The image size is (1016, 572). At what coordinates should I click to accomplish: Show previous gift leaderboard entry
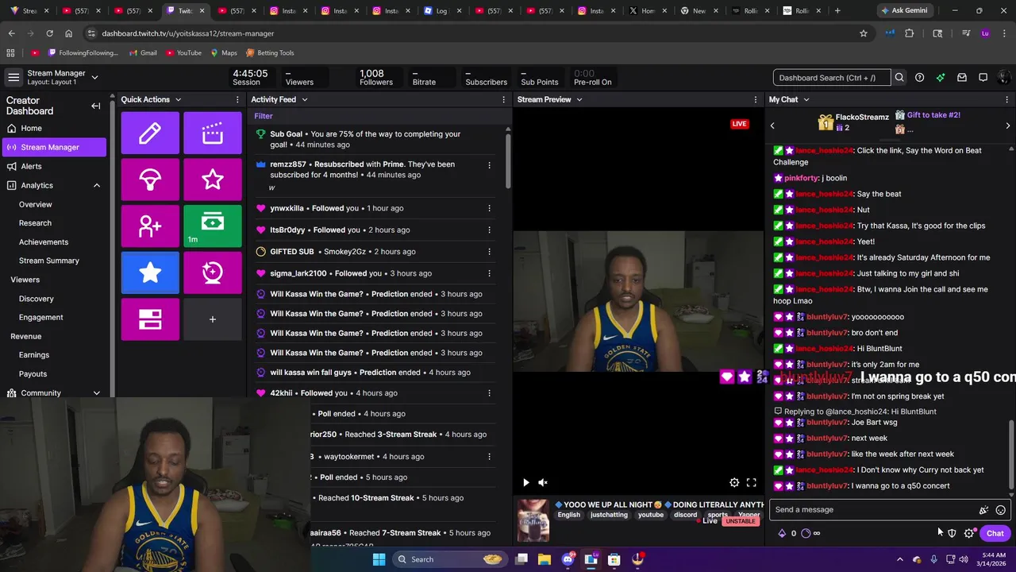772,126
